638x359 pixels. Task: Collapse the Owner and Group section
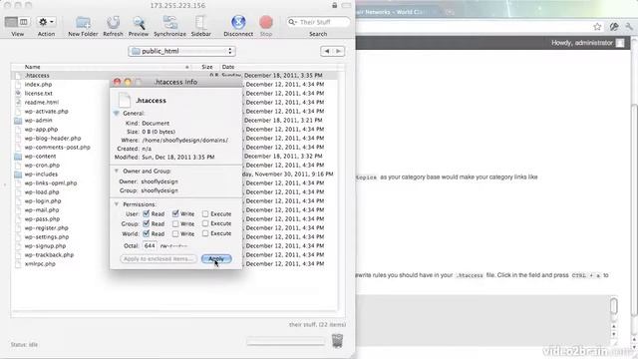coord(117,171)
